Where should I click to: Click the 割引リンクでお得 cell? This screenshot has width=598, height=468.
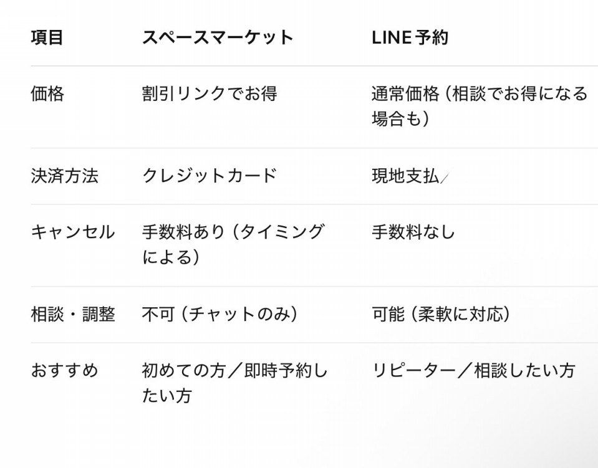click(x=210, y=93)
